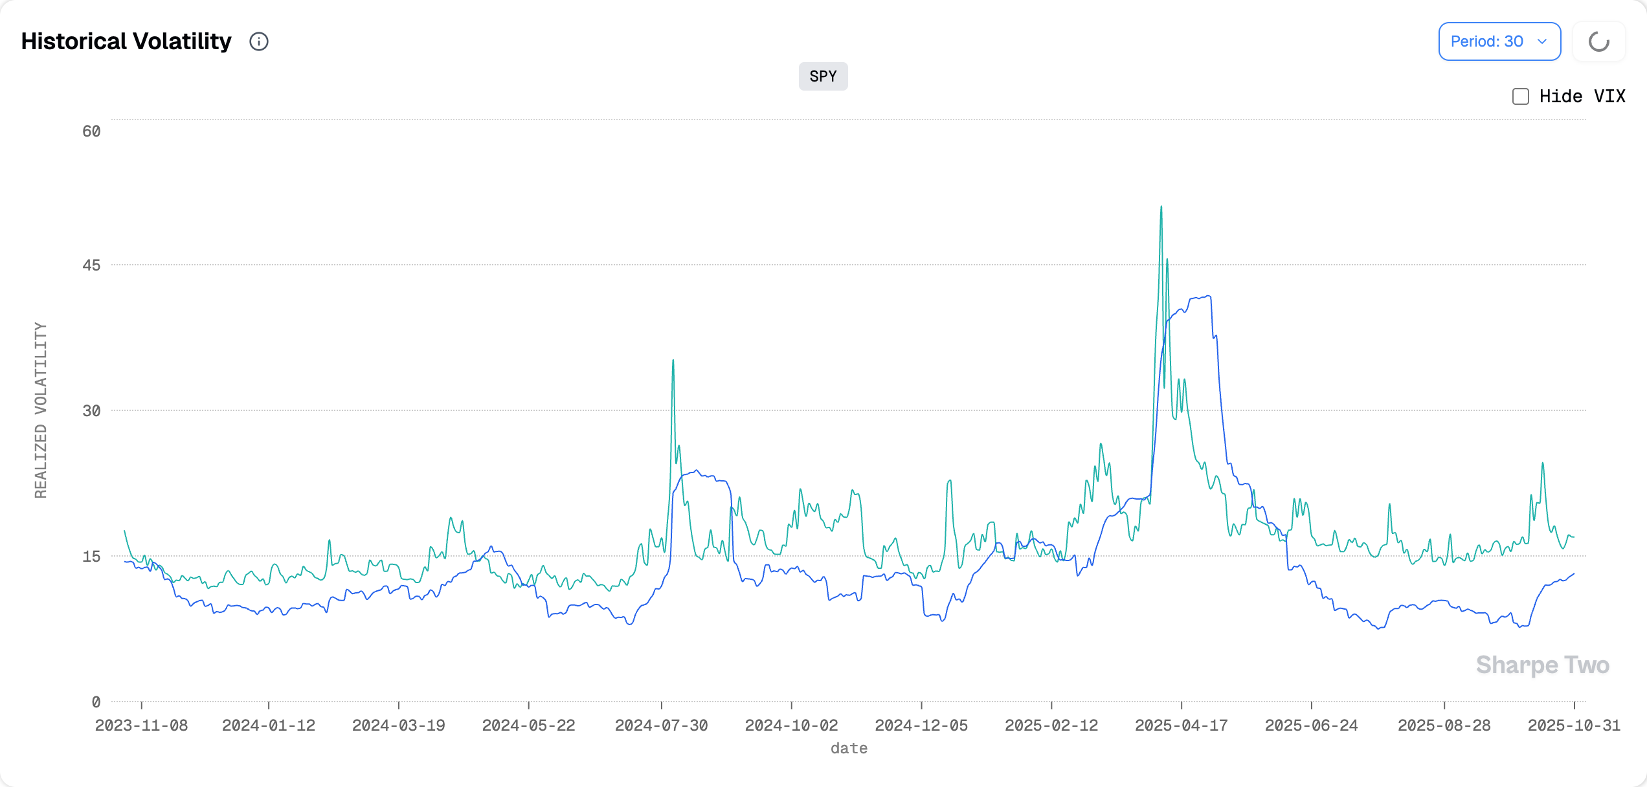Click the 2023-11-08 date axis label
The image size is (1647, 787).
pyautogui.click(x=141, y=726)
